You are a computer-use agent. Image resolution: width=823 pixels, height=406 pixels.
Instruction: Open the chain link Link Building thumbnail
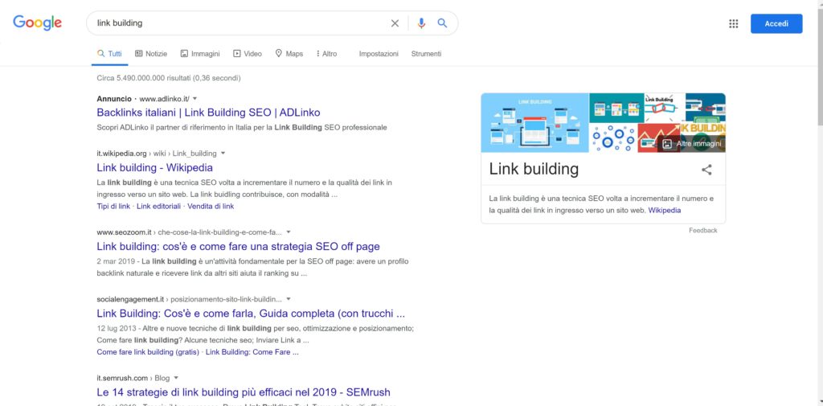[x=665, y=108]
